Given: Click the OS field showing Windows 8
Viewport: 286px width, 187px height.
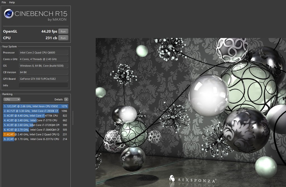Looking at the screenshot, I should (43, 66).
